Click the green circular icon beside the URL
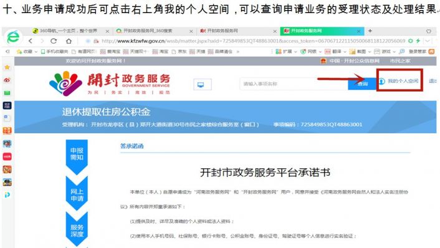Image resolution: width=440 pixels, height=248 pixels. 411,41
